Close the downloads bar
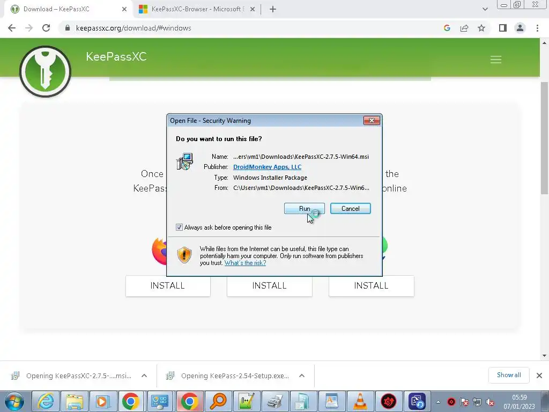 [539, 376]
